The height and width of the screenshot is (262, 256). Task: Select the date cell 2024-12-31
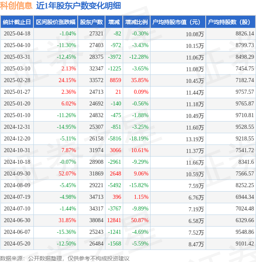(x=17, y=127)
